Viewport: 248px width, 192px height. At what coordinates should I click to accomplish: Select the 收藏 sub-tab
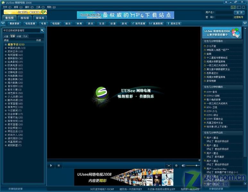[19, 36]
